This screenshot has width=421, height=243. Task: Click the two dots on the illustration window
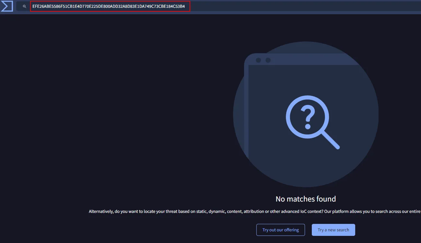263,60
